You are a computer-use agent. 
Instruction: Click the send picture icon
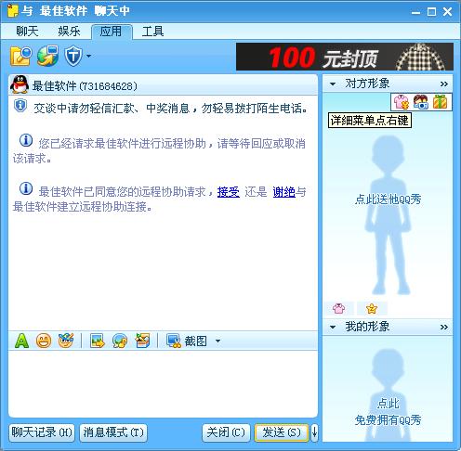(98, 341)
